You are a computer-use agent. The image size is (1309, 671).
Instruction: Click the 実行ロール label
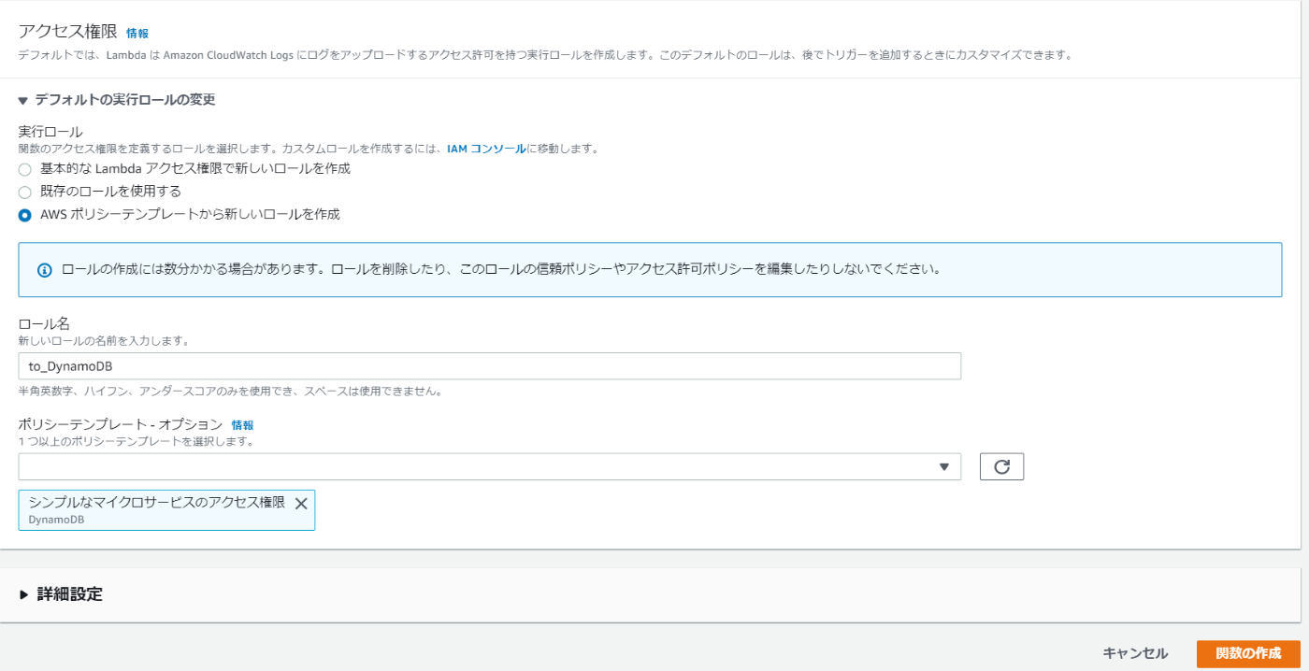pos(50,132)
